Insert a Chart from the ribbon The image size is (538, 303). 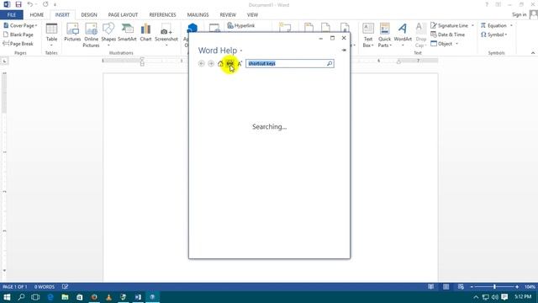click(x=145, y=33)
